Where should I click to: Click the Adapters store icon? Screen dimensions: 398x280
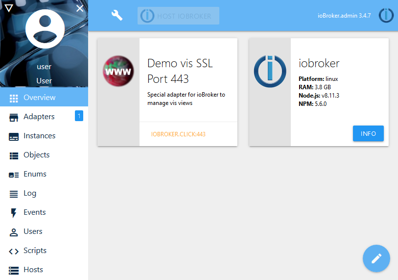(14, 117)
